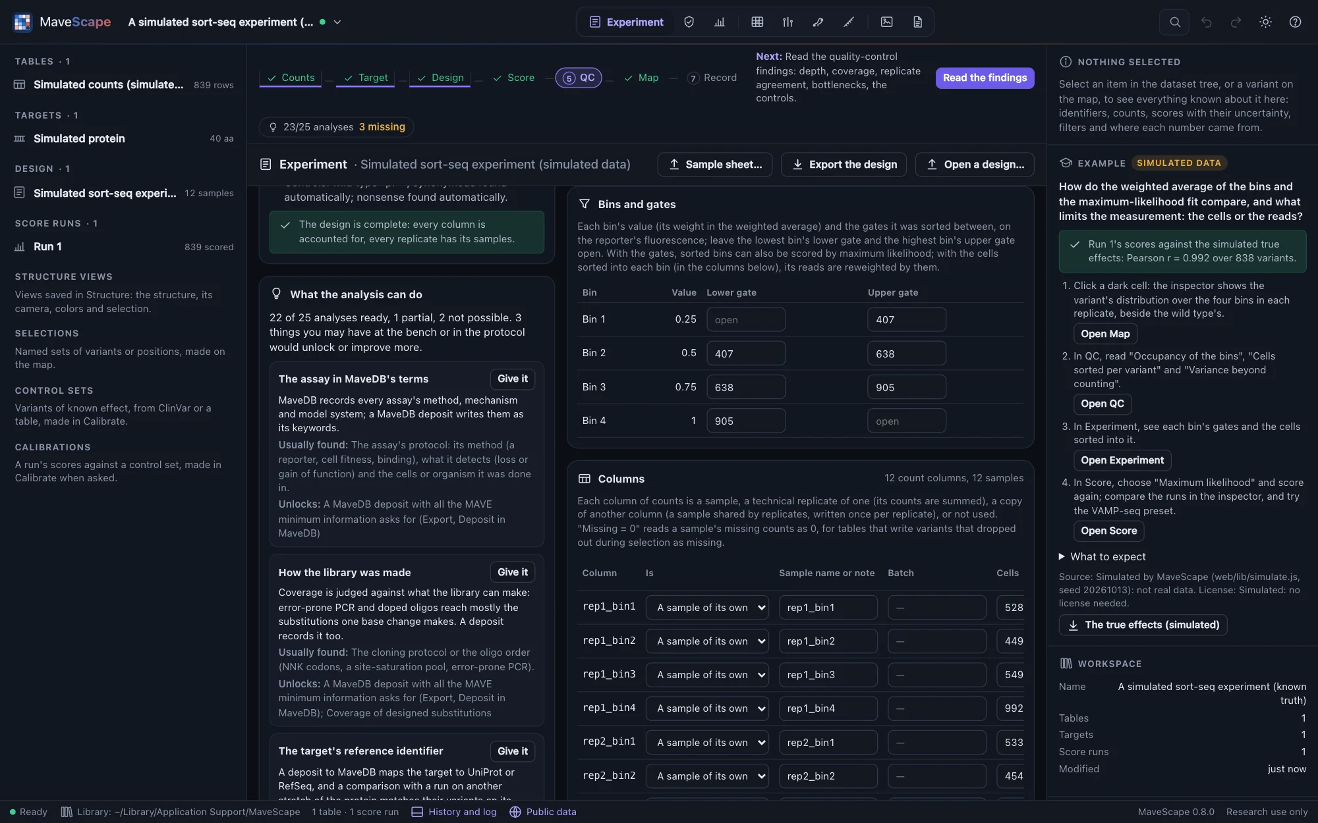The image size is (1318, 823).
Task: Open the grid Map view icon
Action: click(757, 22)
